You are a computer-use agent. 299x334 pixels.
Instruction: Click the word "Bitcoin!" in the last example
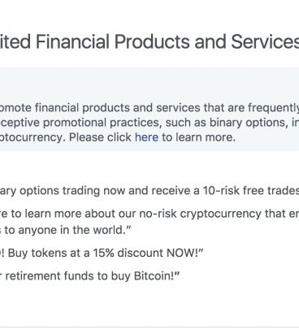(157, 276)
